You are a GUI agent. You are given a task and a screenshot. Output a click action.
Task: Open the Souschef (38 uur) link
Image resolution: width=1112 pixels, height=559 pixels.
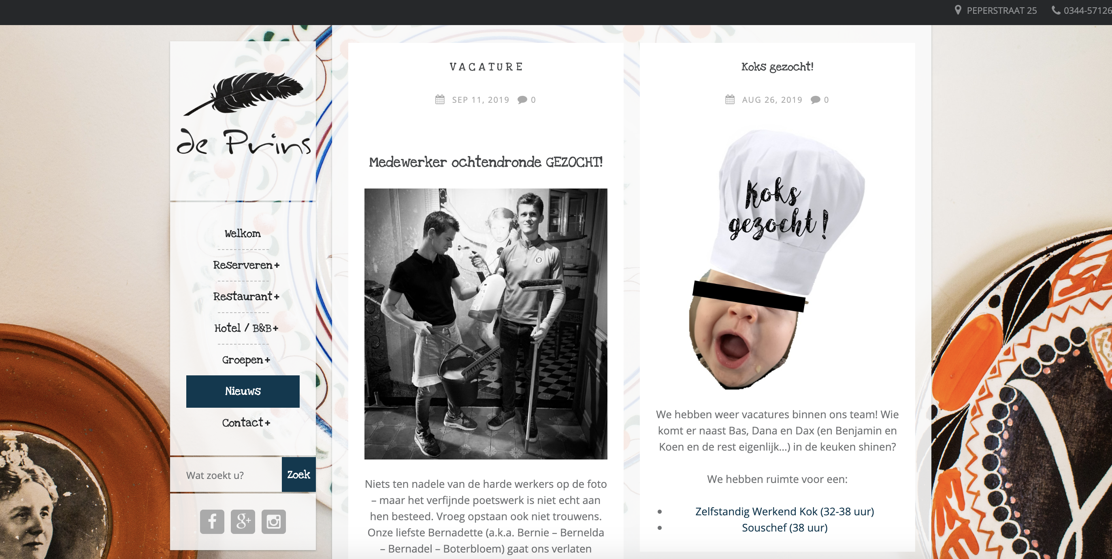pyautogui.click(x=784, y=527)
